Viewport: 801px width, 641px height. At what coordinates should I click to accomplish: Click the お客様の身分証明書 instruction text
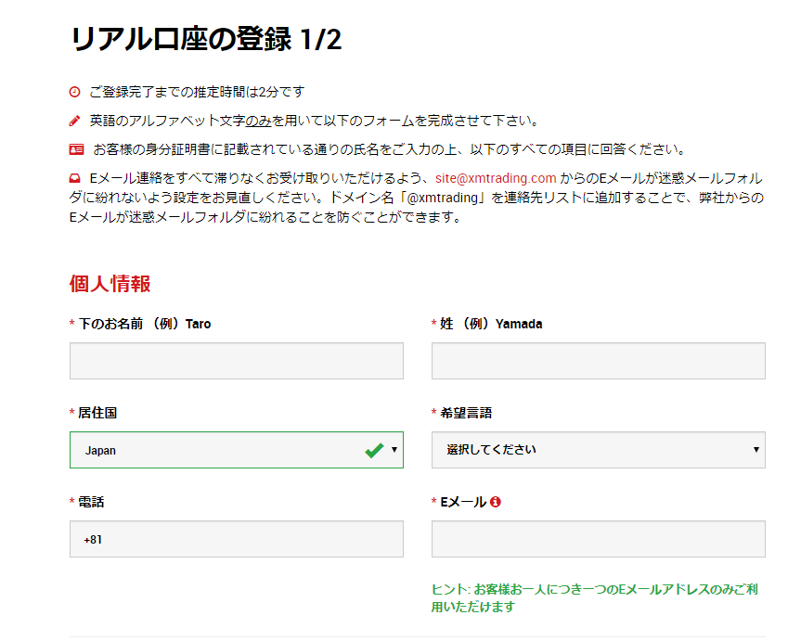[389, 149]
